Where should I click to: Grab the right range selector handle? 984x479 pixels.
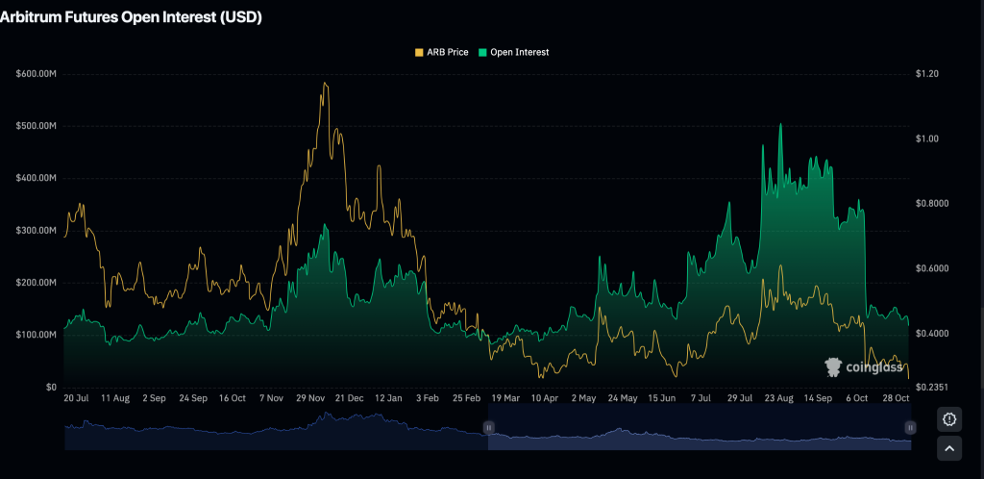point(909,427)
